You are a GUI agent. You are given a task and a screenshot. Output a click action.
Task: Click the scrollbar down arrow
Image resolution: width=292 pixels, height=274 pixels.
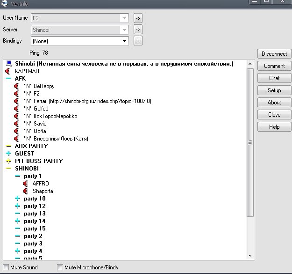tap(250, 256)
